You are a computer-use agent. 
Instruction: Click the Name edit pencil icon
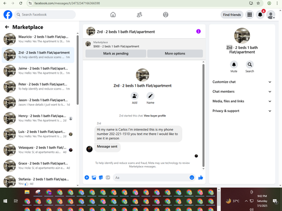pos(151,96)
